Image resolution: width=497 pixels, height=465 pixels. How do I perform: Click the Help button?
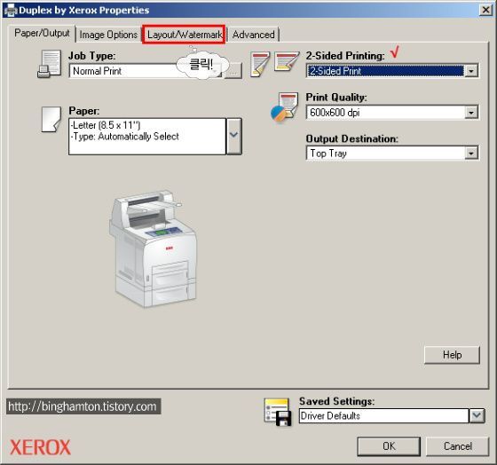(x=452, y=355)
